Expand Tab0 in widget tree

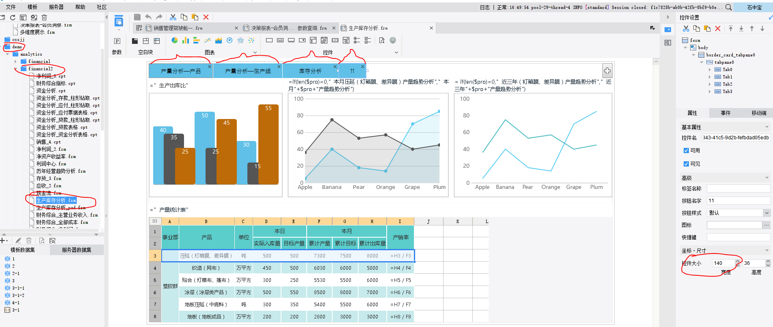710,69
